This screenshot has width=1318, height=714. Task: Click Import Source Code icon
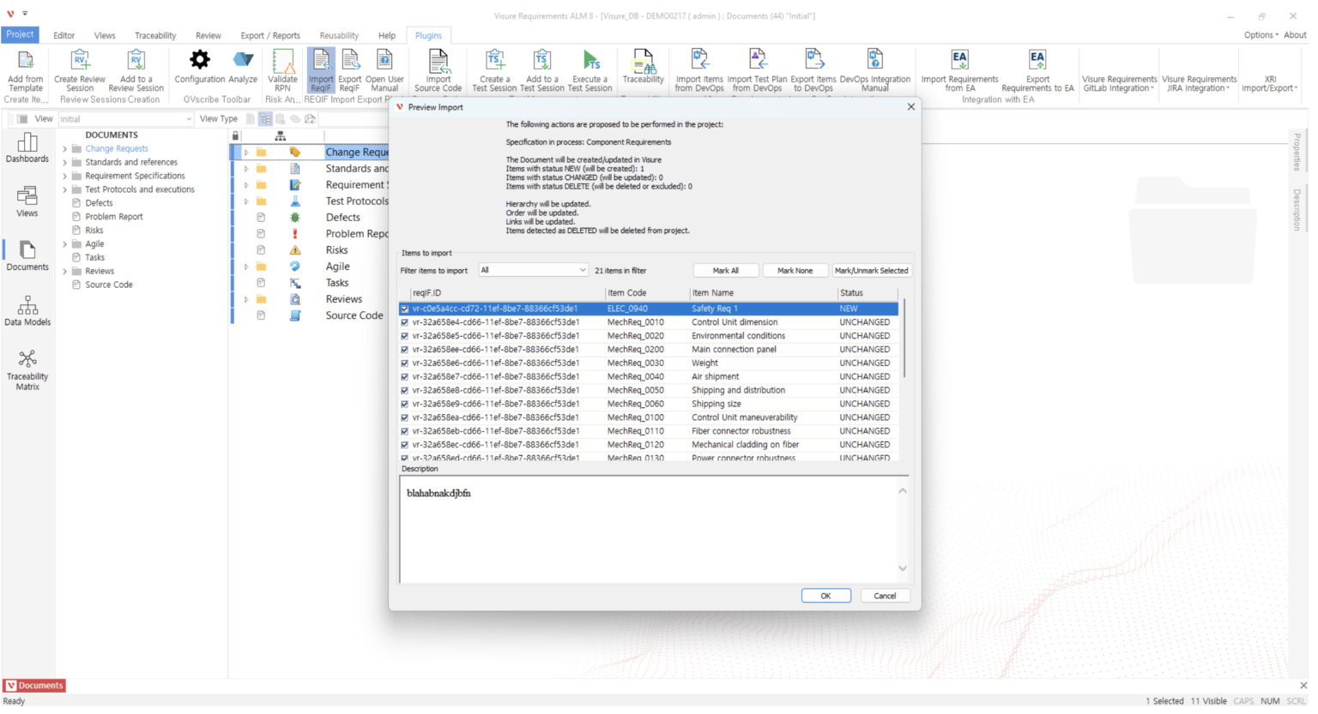[438, 71]
